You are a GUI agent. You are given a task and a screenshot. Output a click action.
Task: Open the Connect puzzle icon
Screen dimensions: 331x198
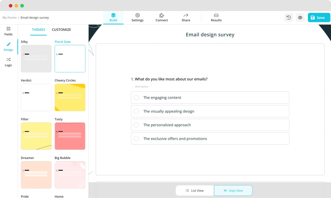[162, 15]
